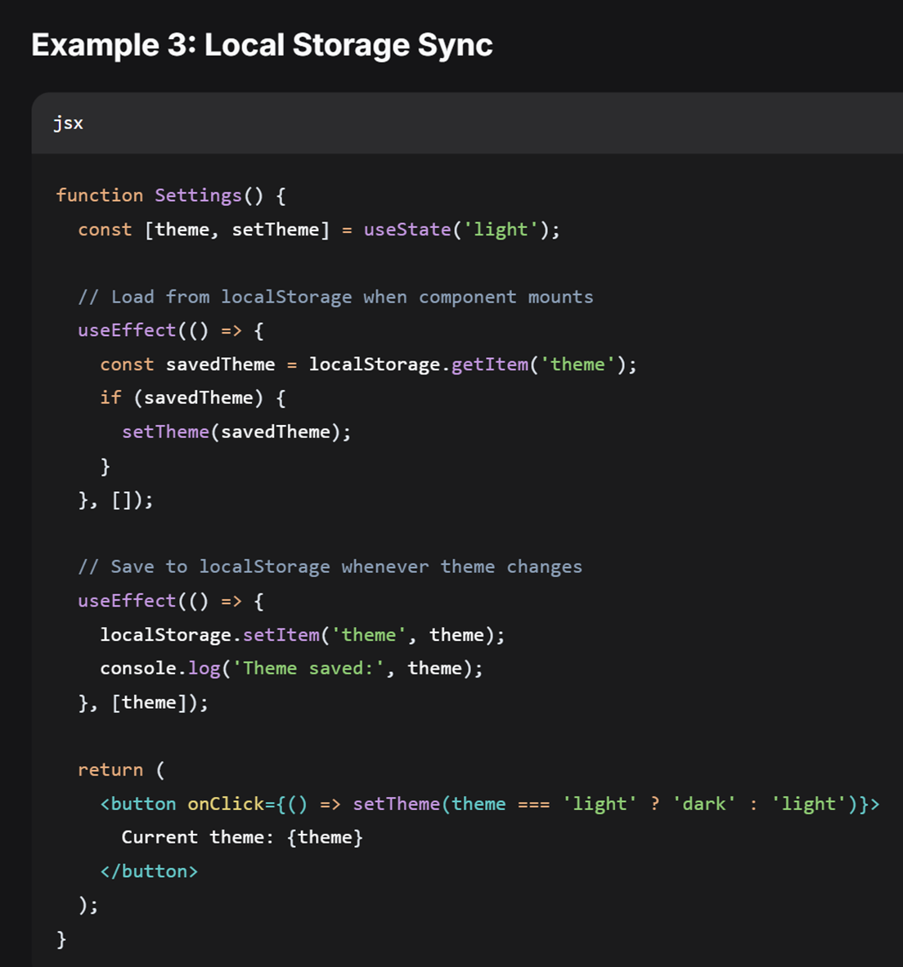Click the '}, []);' empty dependency line
Viewport: 903px width, 967px height.
coord(115,499)
